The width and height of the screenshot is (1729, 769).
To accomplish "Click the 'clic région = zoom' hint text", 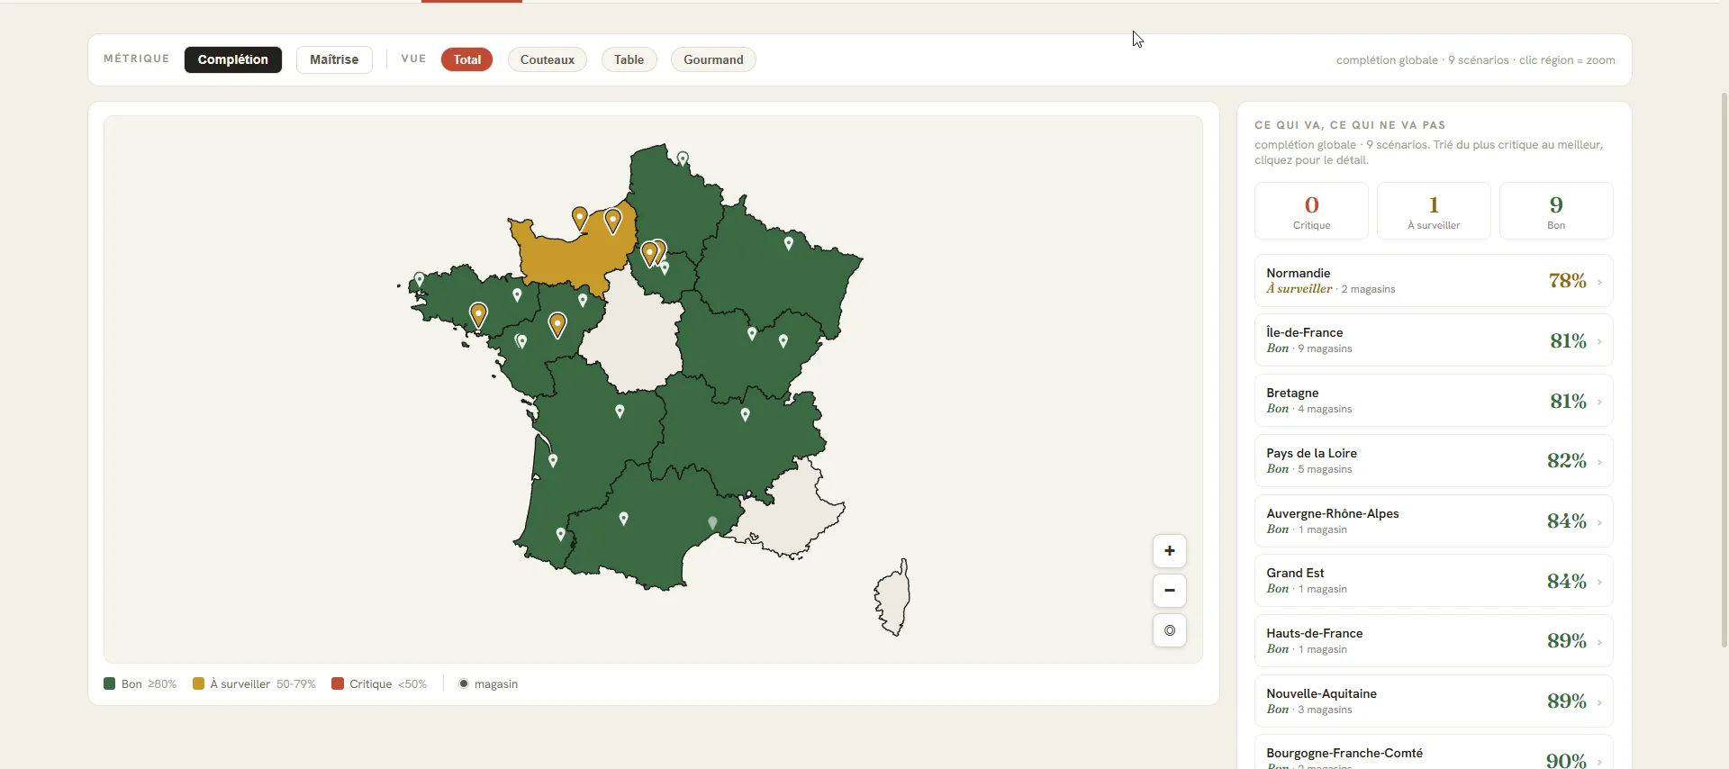I will (1567, 60).
